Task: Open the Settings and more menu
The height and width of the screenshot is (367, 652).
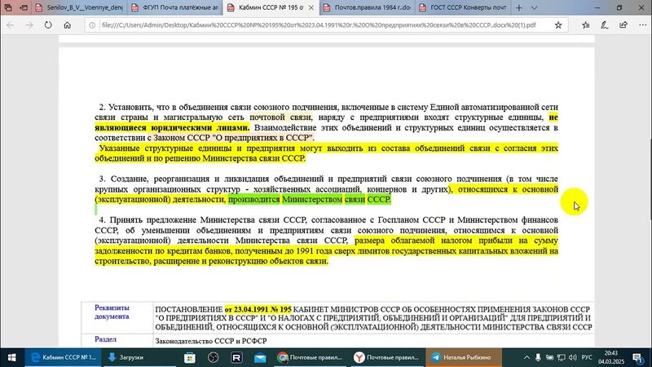Action: pyautogui.click(x=642, y=25)
